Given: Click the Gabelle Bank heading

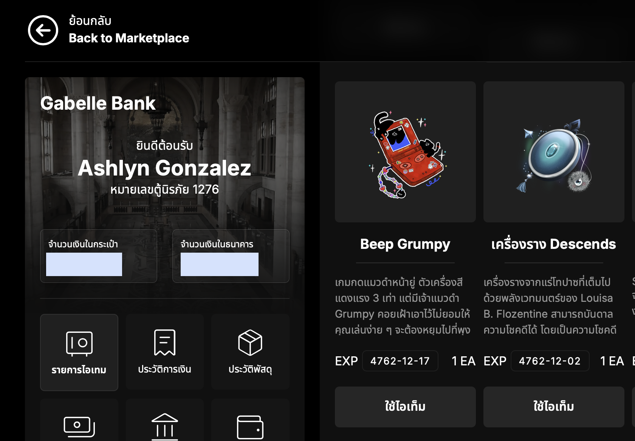Looking at the screenshot, I should tap(98, 103).
